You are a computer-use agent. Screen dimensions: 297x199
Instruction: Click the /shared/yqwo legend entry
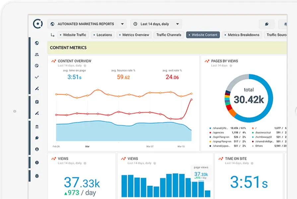[228, 146]
